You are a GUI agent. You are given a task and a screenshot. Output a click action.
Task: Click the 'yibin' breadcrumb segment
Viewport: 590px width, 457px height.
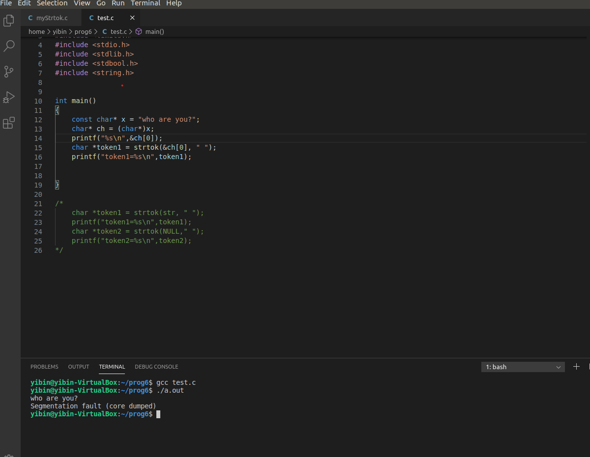click(60, 31)
